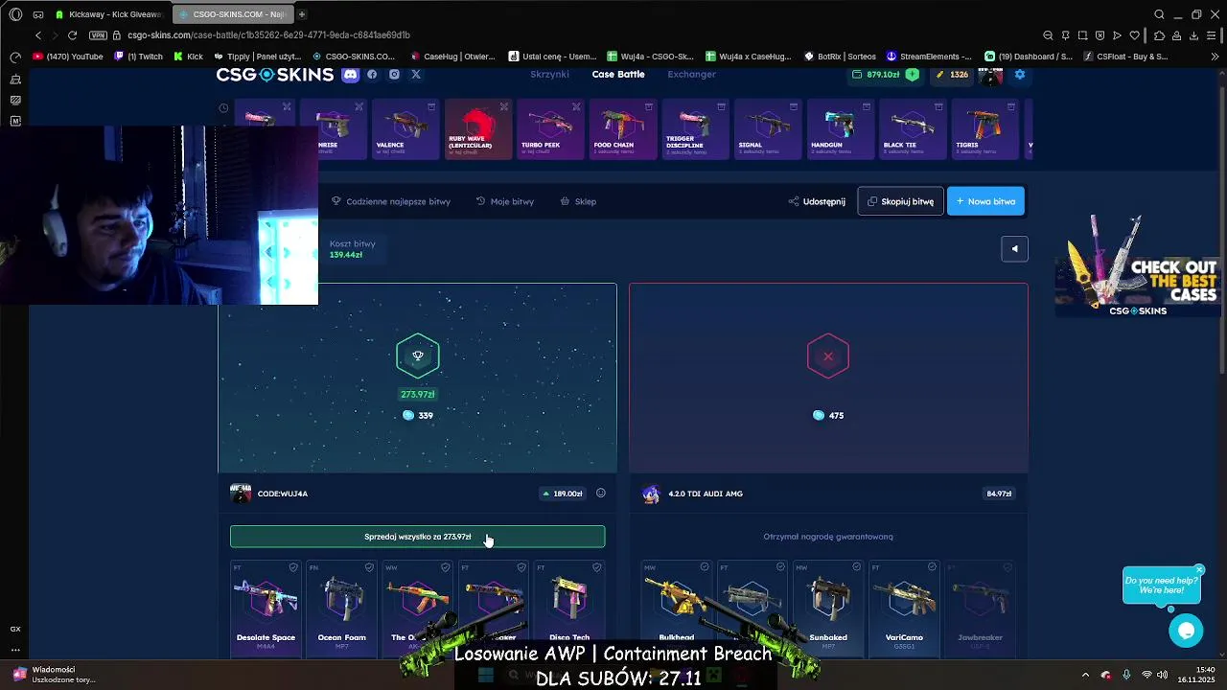Open Codzienne najlepsze bitwy tab

pos(391,201)
